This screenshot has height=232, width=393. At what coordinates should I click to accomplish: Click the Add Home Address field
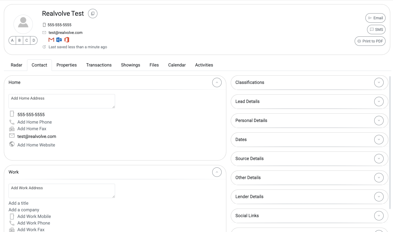[x=62, y=101]
